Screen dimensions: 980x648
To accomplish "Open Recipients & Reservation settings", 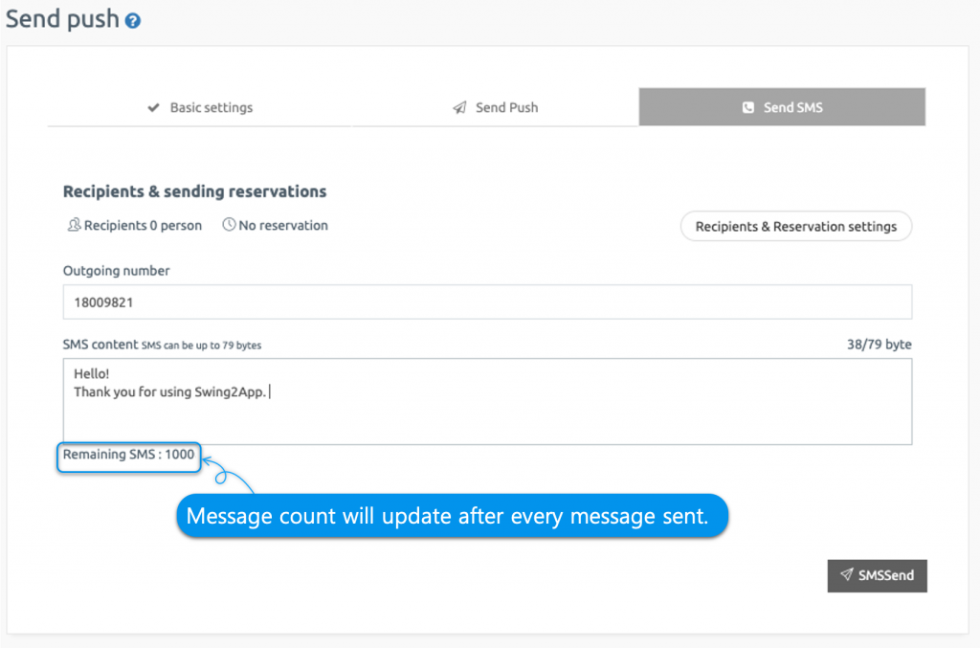I will (x=795, y=226).
